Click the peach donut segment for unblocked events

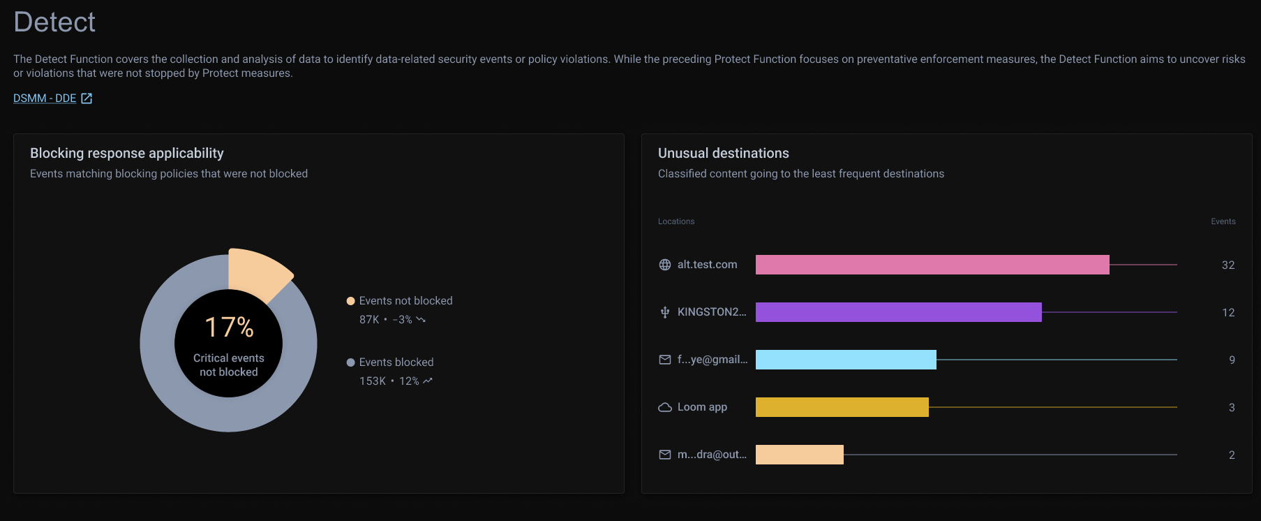(x=257, y=273)
